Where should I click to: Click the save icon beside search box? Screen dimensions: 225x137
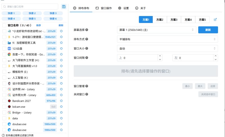(x=64, y=6)
